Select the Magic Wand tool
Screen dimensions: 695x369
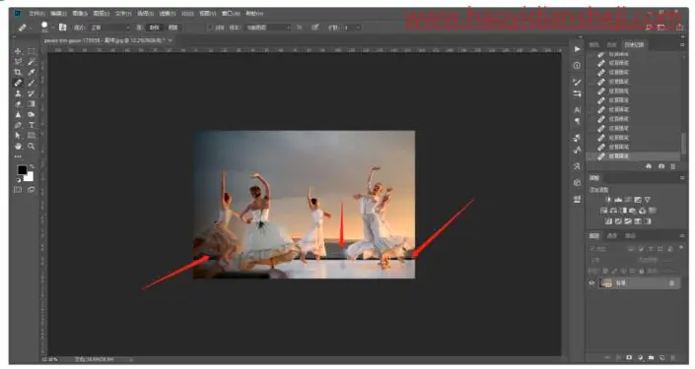[31, 62]
